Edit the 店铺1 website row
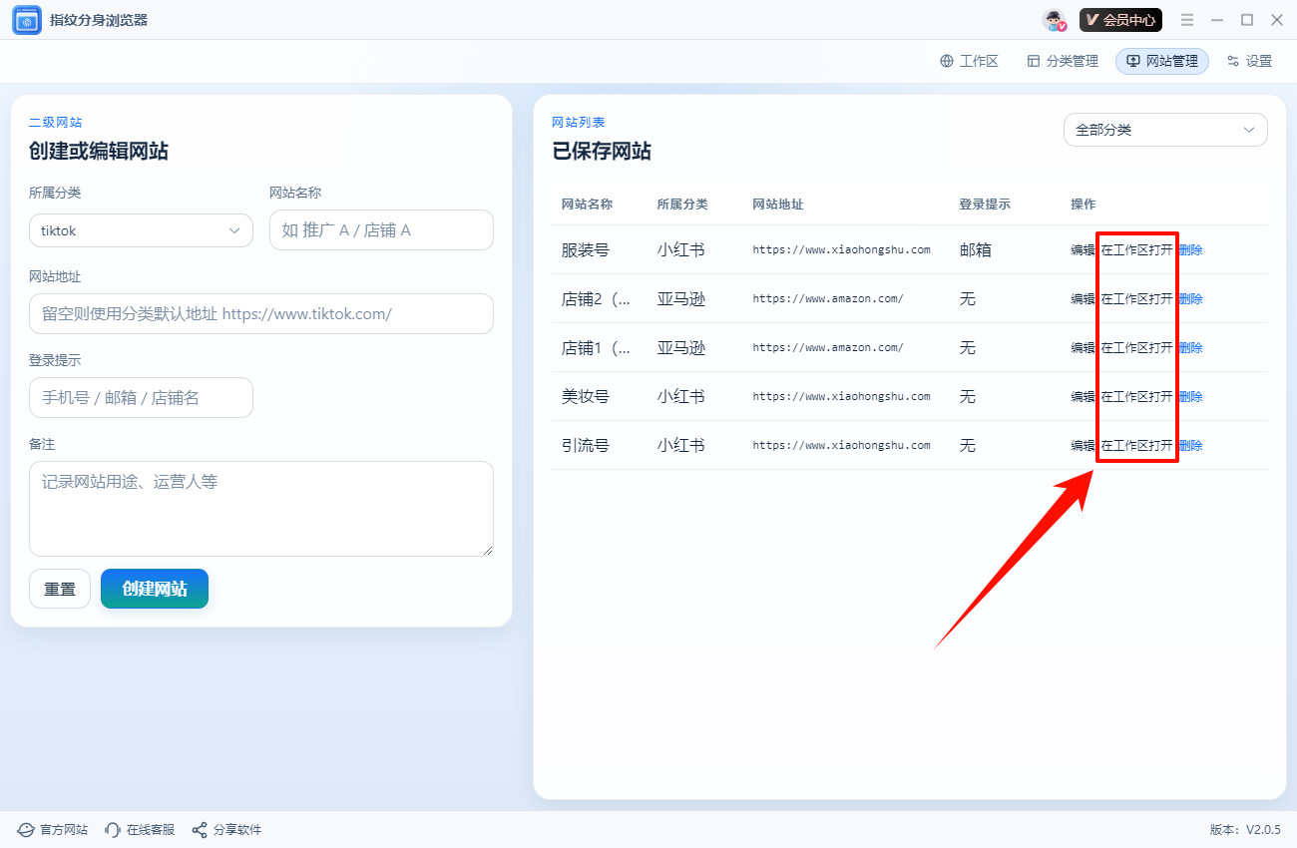The height and width of the screenshot is (848, 1297). tap(1082, 347)
